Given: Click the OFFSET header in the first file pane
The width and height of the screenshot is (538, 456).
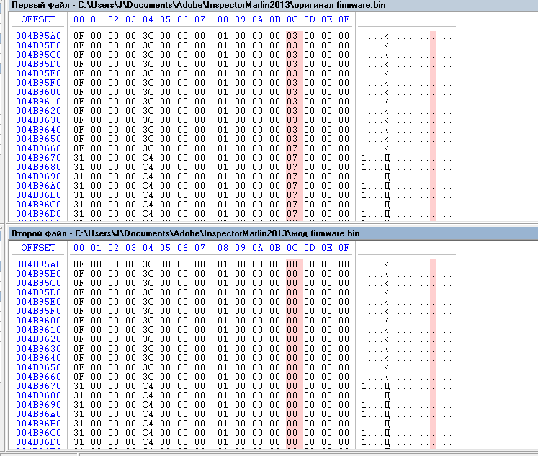Looking at the screenshot, I should pyautogui.click(x=38, y=19).
